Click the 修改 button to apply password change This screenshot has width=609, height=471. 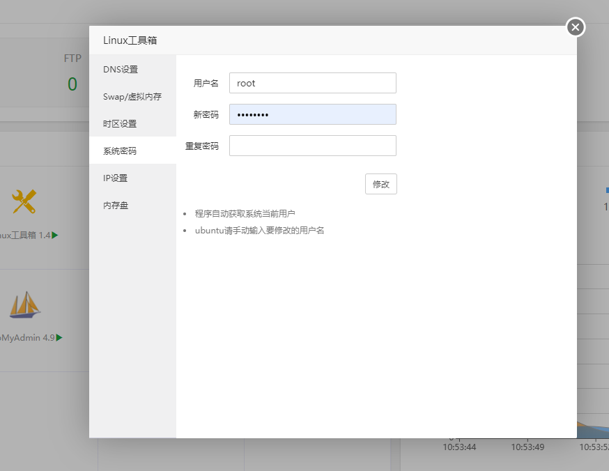pos(380,183)
